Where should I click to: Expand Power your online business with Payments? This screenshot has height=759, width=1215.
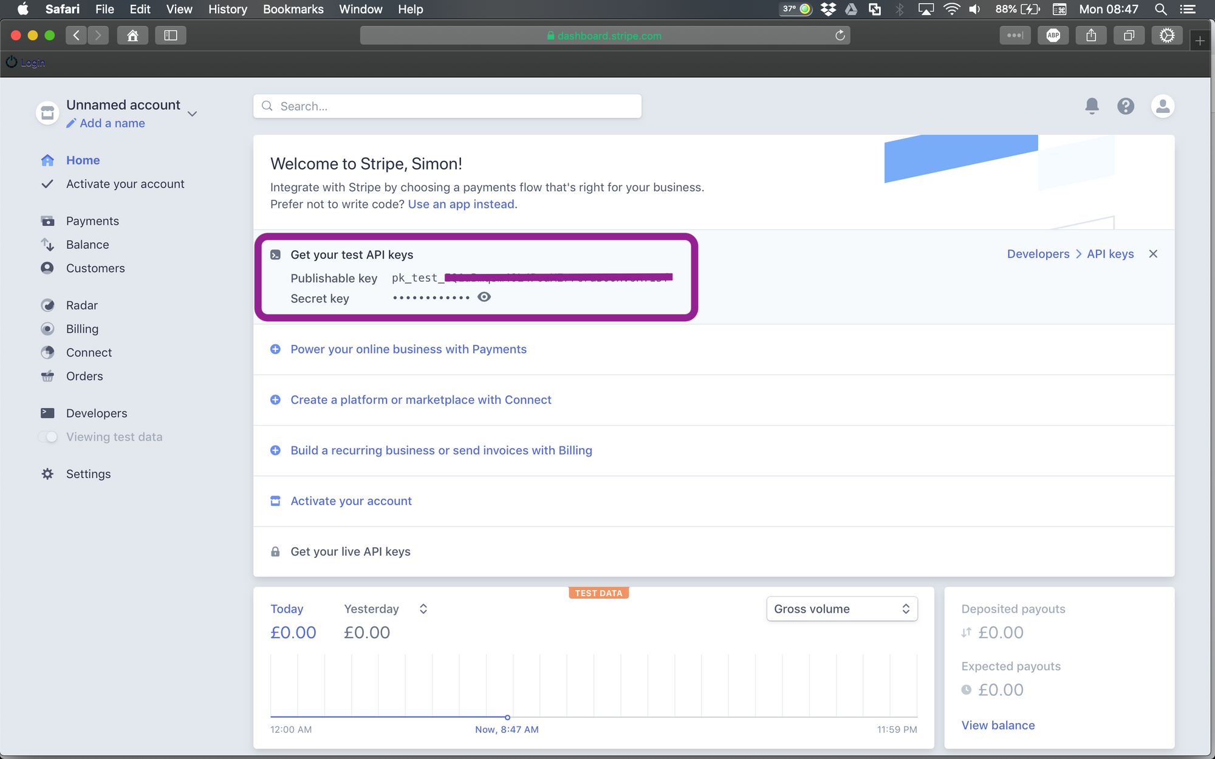[x=408, y=349]
